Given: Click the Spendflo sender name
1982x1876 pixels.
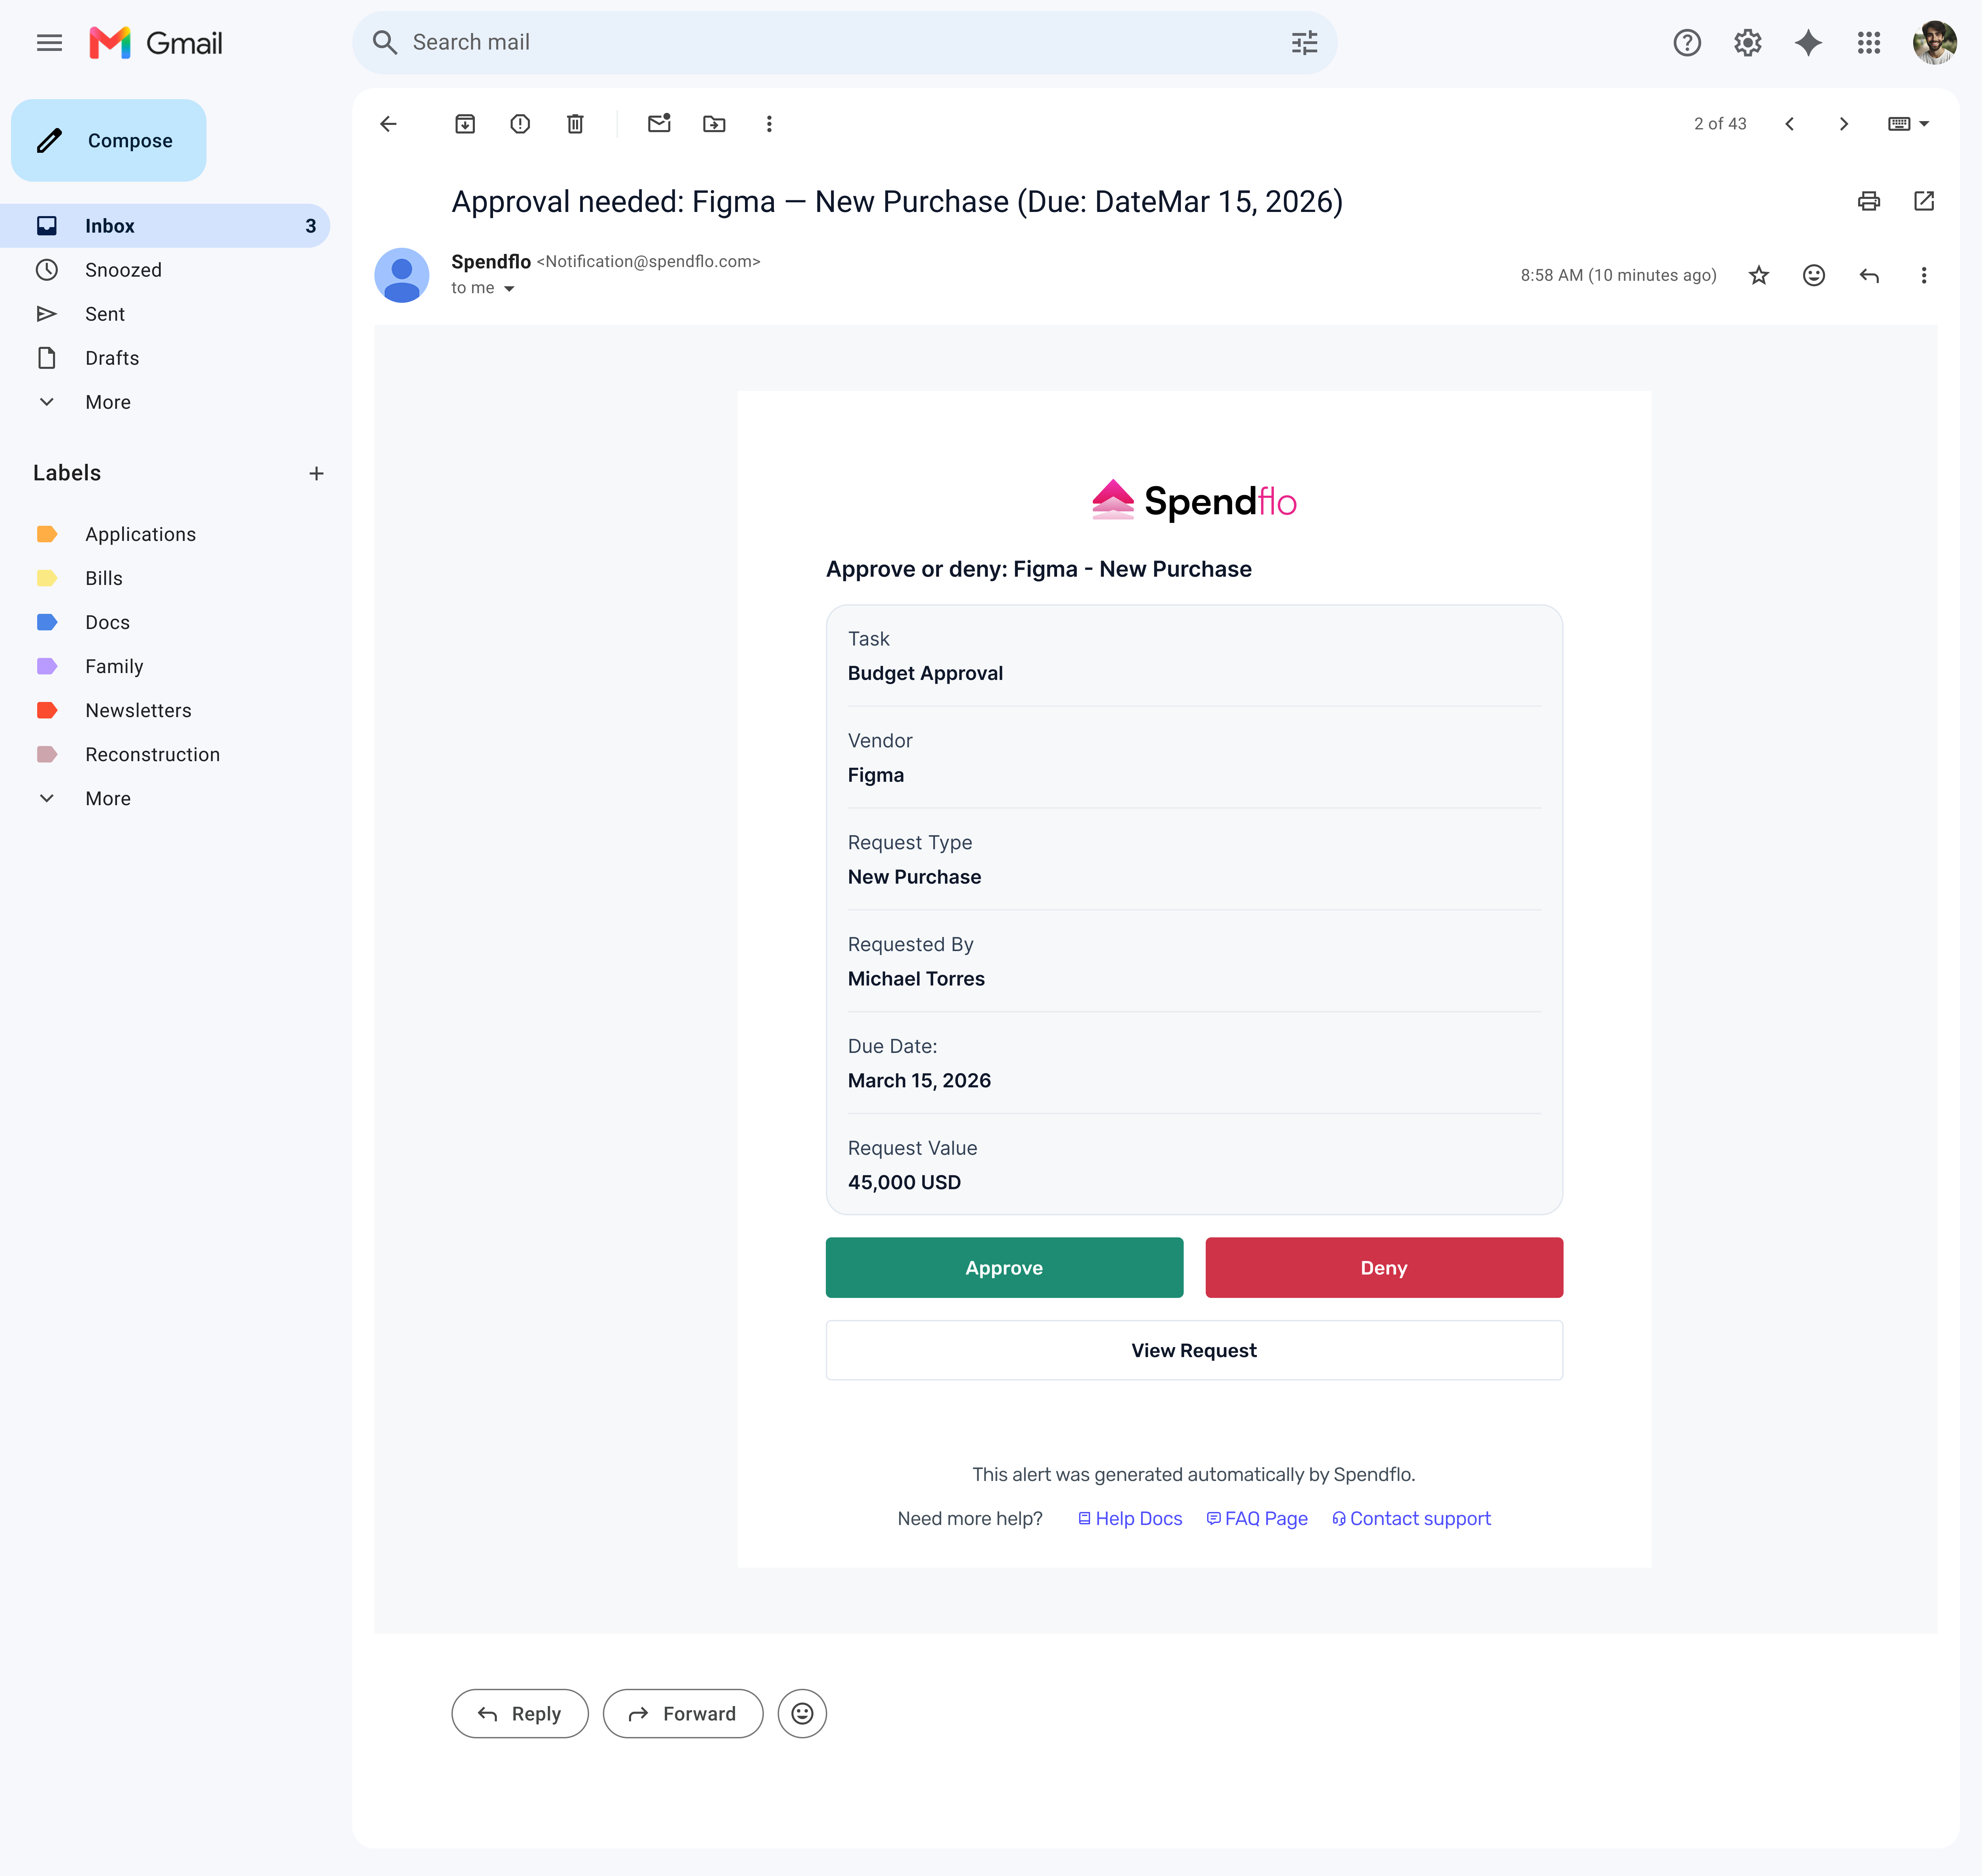Looking at the screenshot, I should click(x=491, y=262).
